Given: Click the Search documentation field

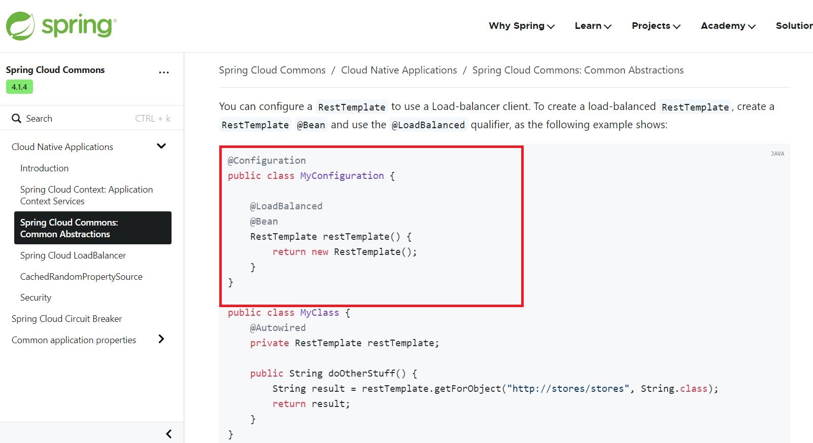Looking at the screenshot, I should coord(76,119).
